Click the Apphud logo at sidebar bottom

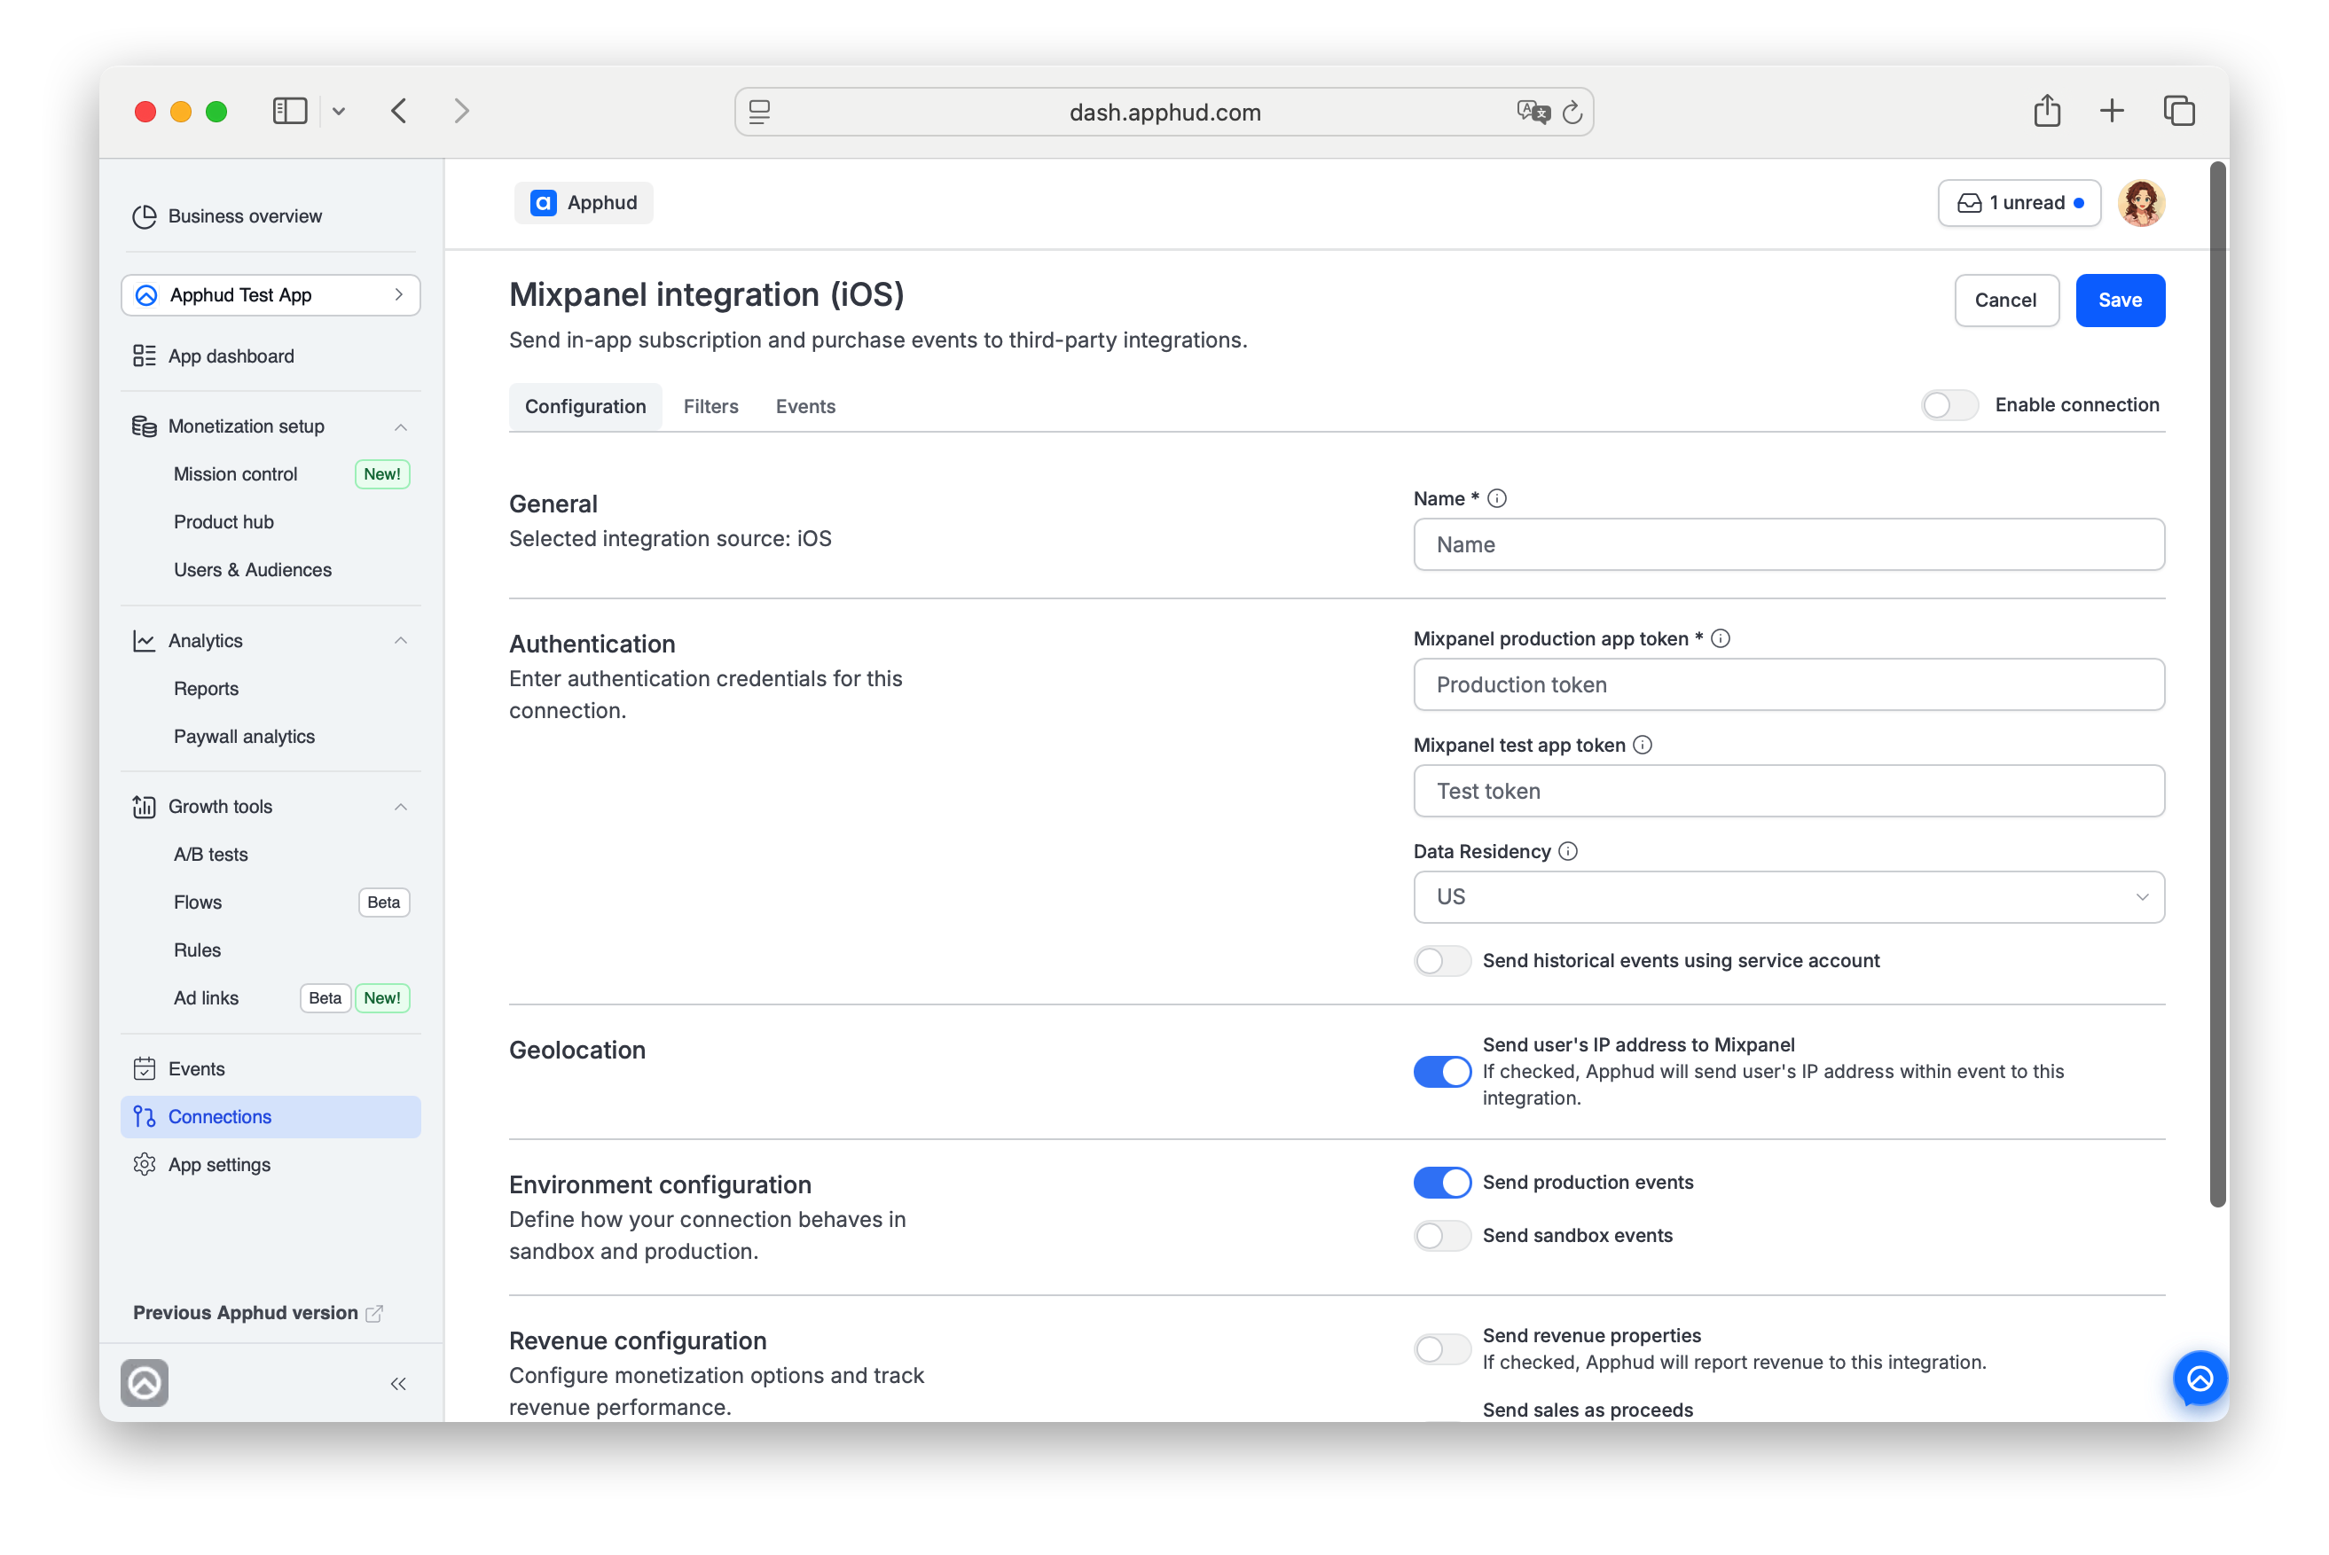click(145, 1382)
